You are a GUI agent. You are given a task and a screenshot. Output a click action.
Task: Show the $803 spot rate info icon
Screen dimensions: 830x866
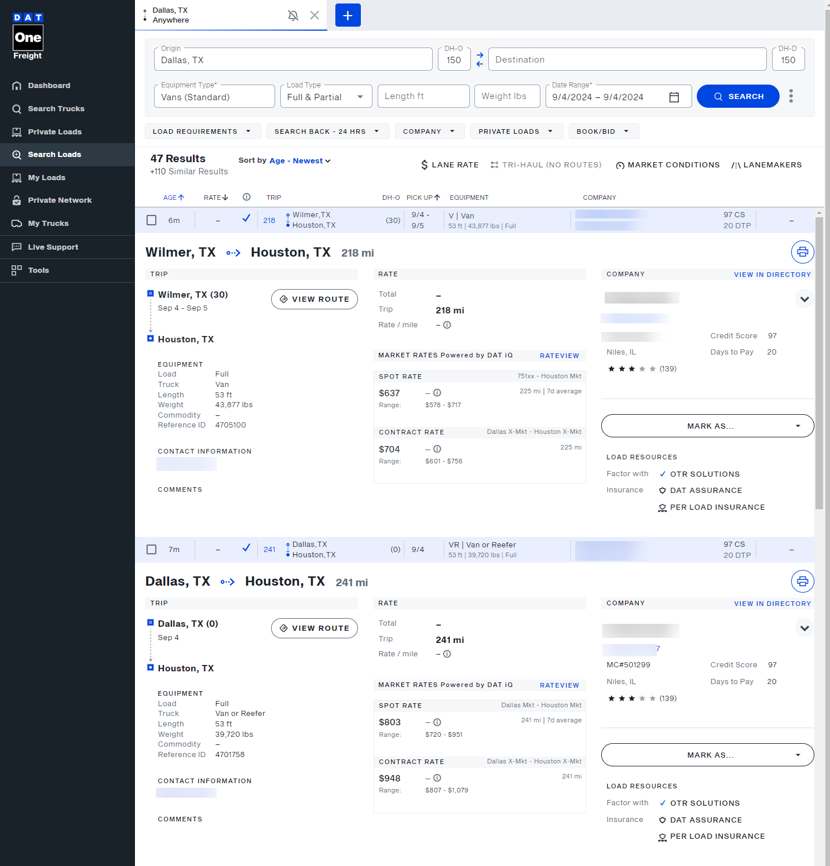click(x=437, y=722)
